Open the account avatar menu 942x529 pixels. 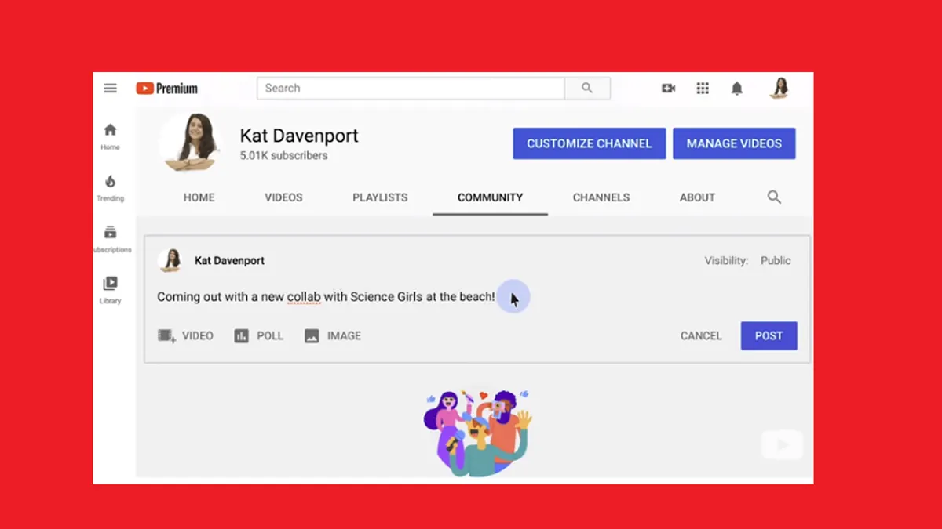tap(779, 88)
